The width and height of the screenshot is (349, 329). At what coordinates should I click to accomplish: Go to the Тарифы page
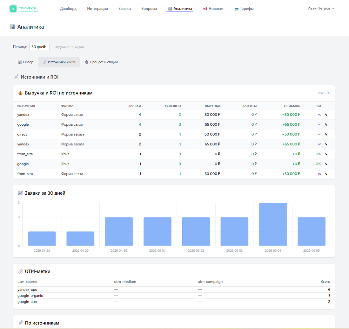(x=244, y=9)
